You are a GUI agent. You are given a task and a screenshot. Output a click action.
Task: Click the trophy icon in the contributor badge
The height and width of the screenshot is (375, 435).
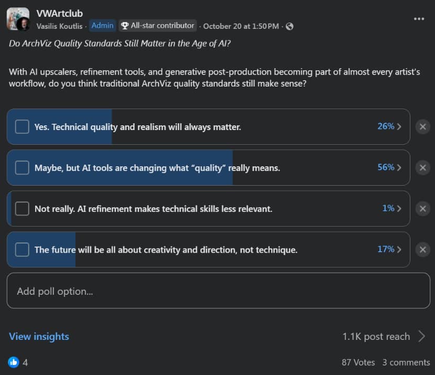[124, 25]
